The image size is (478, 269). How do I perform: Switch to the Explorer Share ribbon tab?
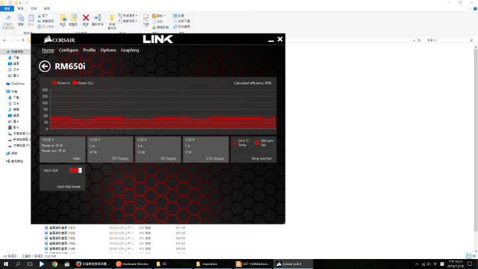point(34,9)
